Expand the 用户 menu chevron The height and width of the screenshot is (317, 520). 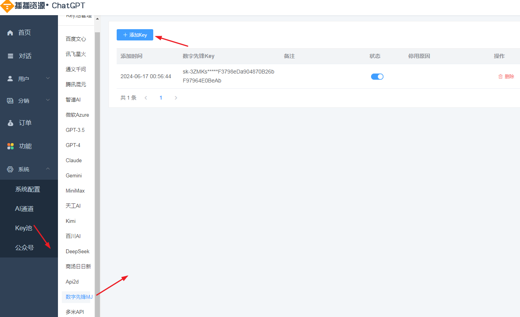tap(48, 78)
